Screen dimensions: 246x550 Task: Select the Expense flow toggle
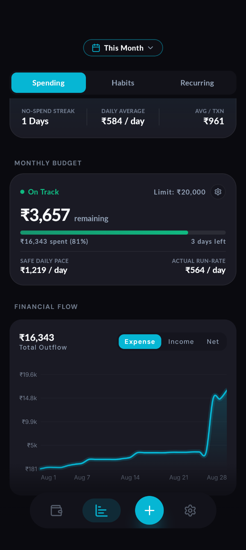(x=140, y=341)
